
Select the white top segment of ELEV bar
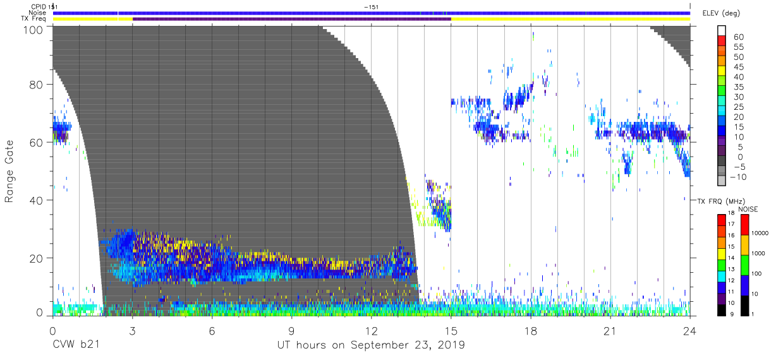pos(721,29)
